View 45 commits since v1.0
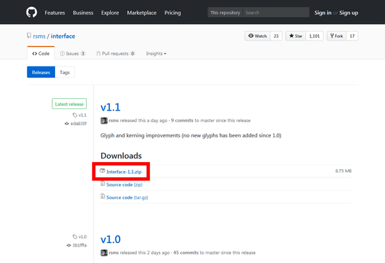385x263 pixels. pyautogui.click(x=186, y=253)
